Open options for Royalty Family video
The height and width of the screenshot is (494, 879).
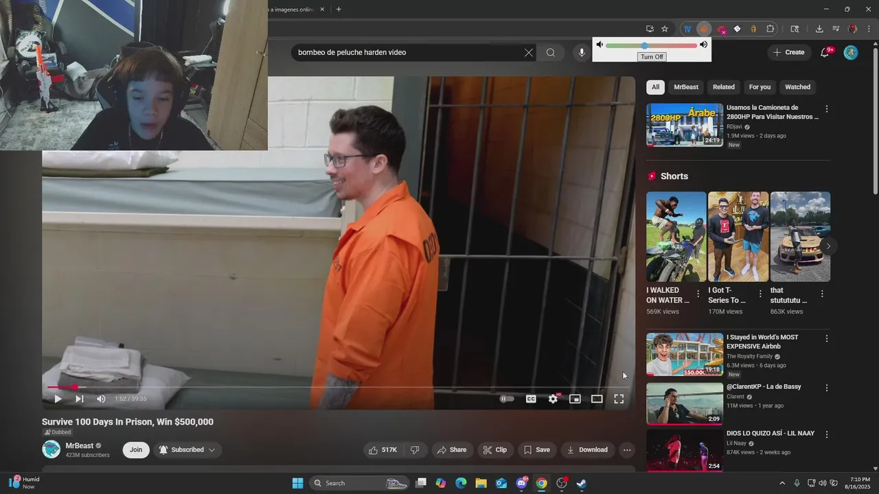click(x=827, y=339)
